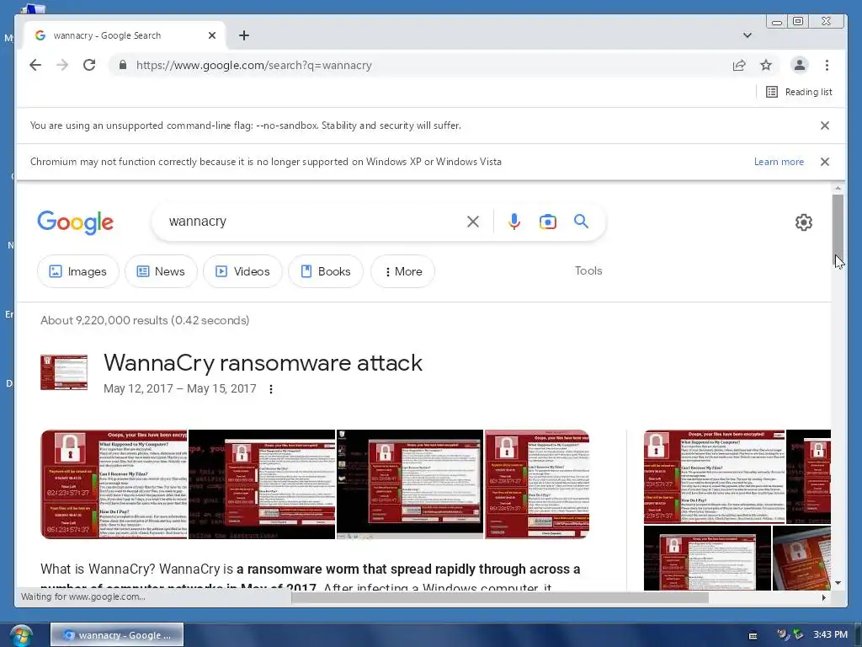
Task: Start voice search with the microphone
Action: point(514,222)
